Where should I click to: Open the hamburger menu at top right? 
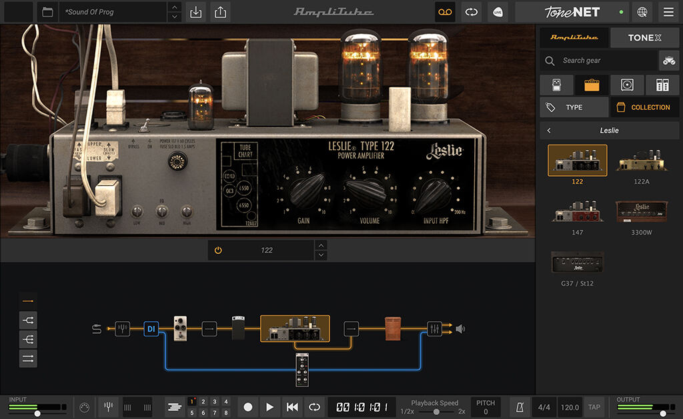point(668,12)
